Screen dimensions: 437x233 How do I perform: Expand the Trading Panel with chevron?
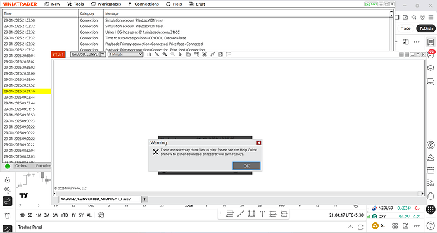[350, 227]
